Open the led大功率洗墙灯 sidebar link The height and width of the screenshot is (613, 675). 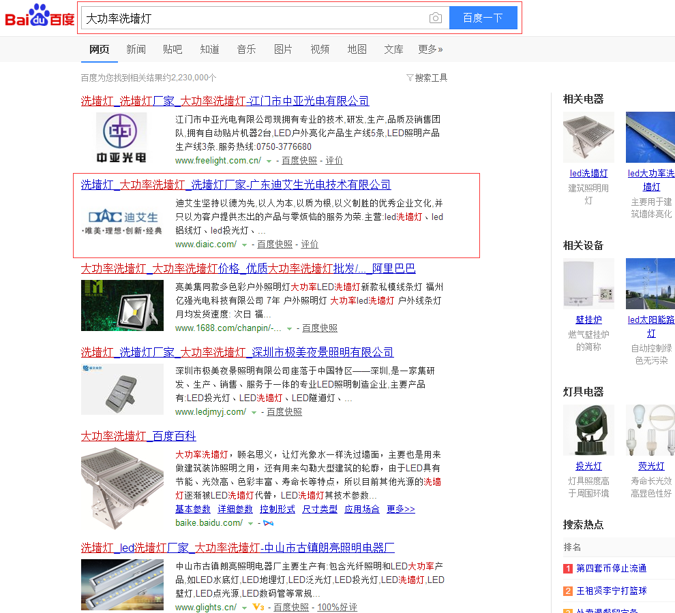651,180
